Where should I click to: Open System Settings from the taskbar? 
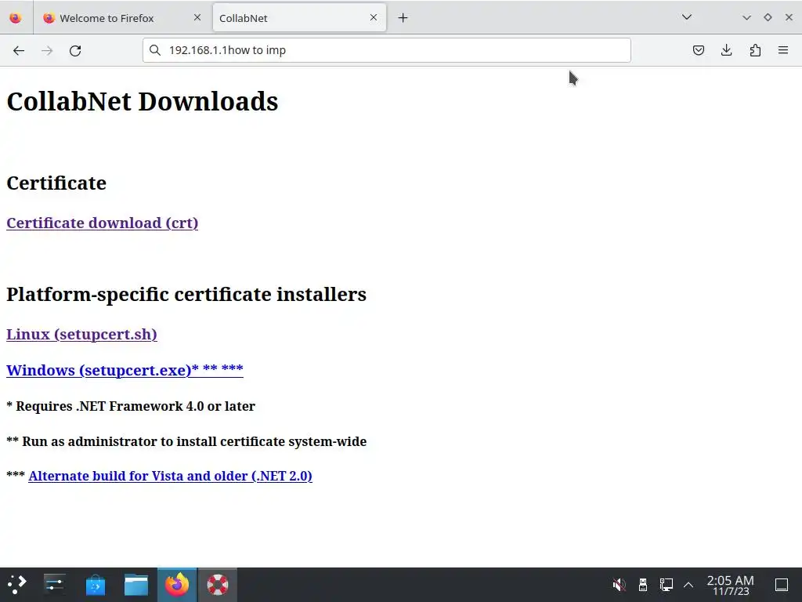pyautogui.click(x=54, y=585)
